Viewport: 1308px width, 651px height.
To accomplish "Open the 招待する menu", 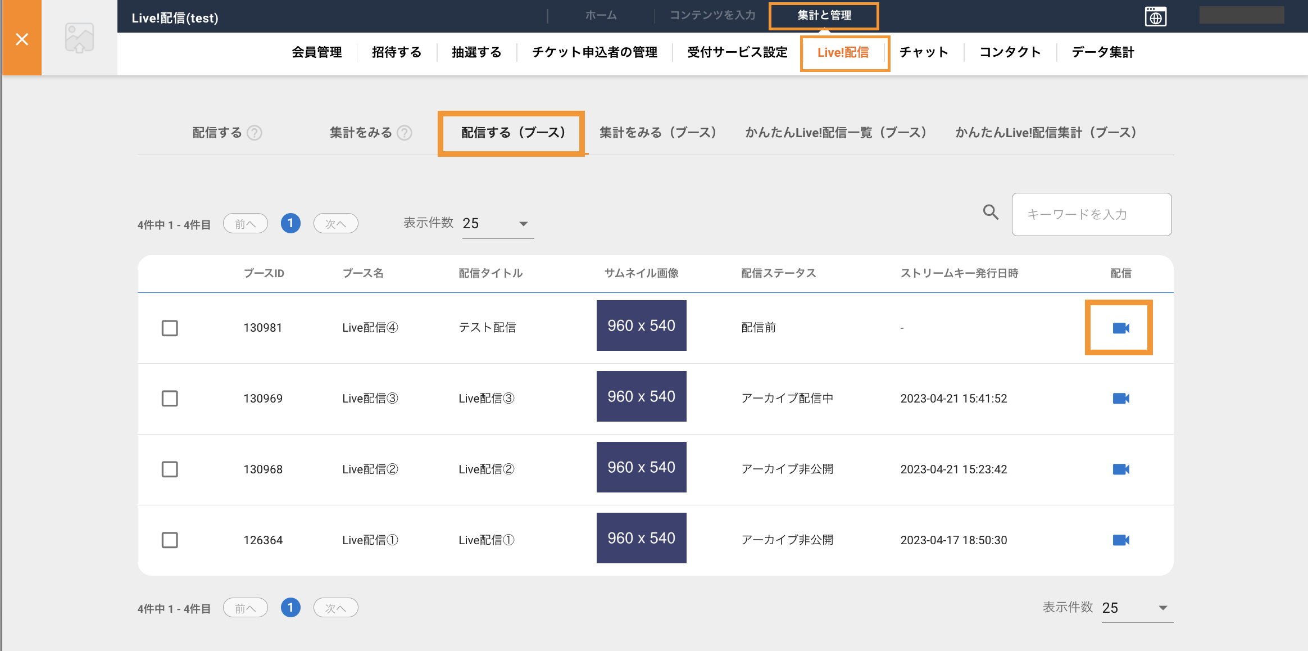I will [x=397, y=52].
